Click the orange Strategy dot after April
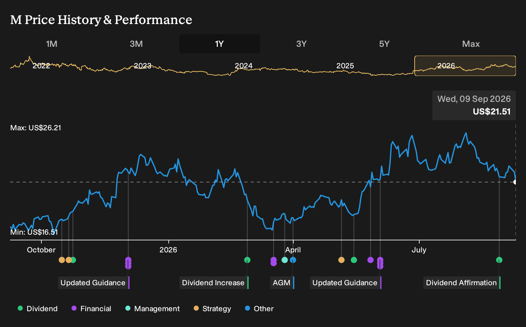The width and height of the screenshot is (526, 327). click(341, 260)
